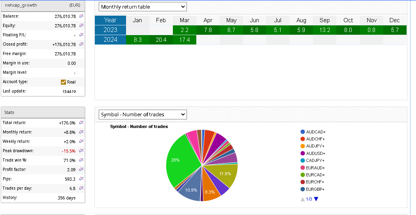
Task: Click the 2023 year row header
Action: tap(110, 30)
